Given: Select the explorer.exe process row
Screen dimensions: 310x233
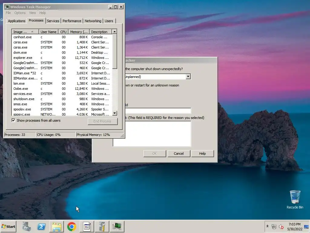Looking at the screenshot, I should coord(62,58).
